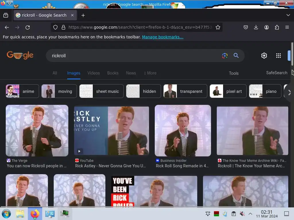This screenshot has width=294, height=220.
Task: Go back to previous page
Action: 7,27
